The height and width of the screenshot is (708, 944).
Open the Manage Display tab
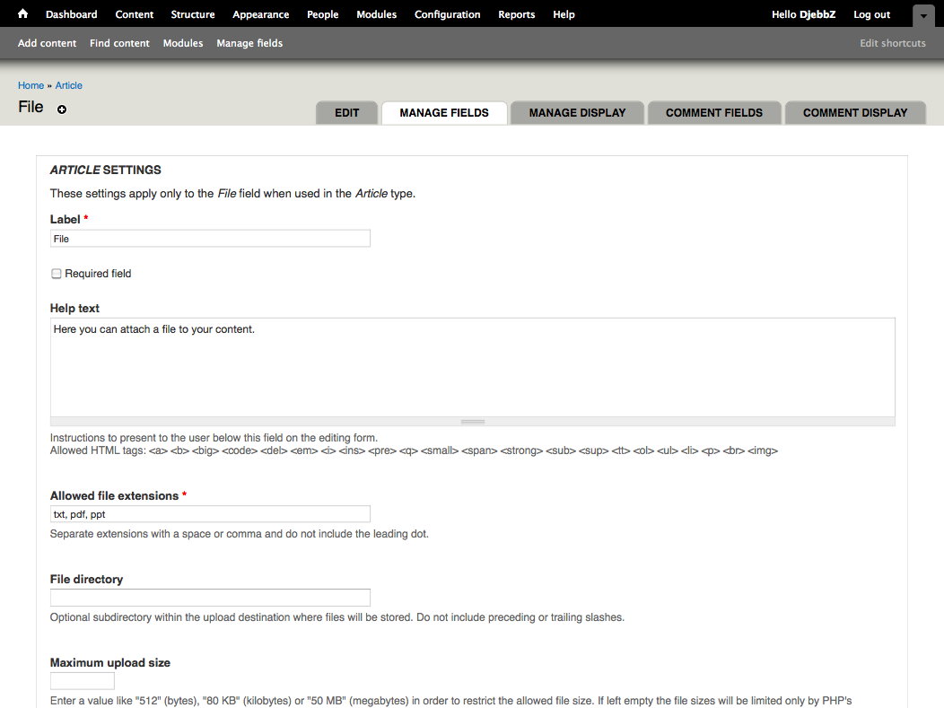click(x=577, y=113)
